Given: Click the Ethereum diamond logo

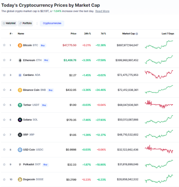Looking at the screenshot, I should (x=20, y=60).
